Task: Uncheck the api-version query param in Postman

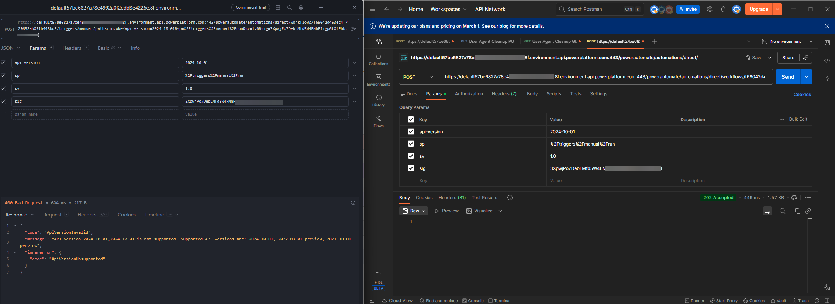Action: pos(411,131)
